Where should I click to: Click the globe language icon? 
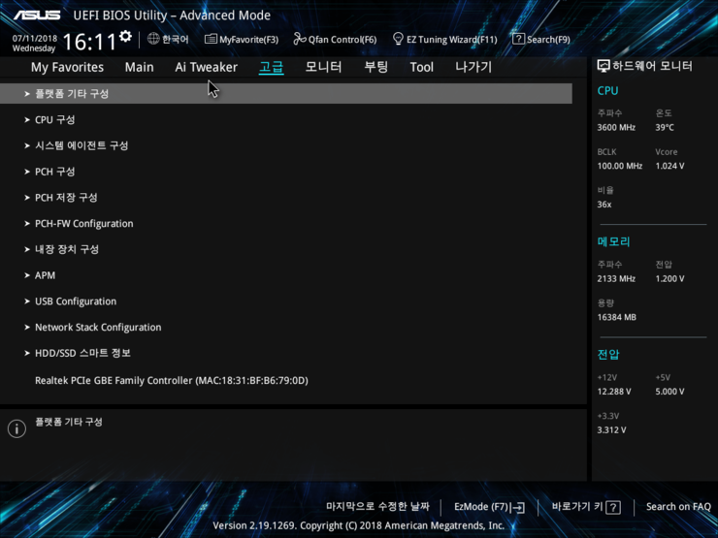(x=153, y=39)
